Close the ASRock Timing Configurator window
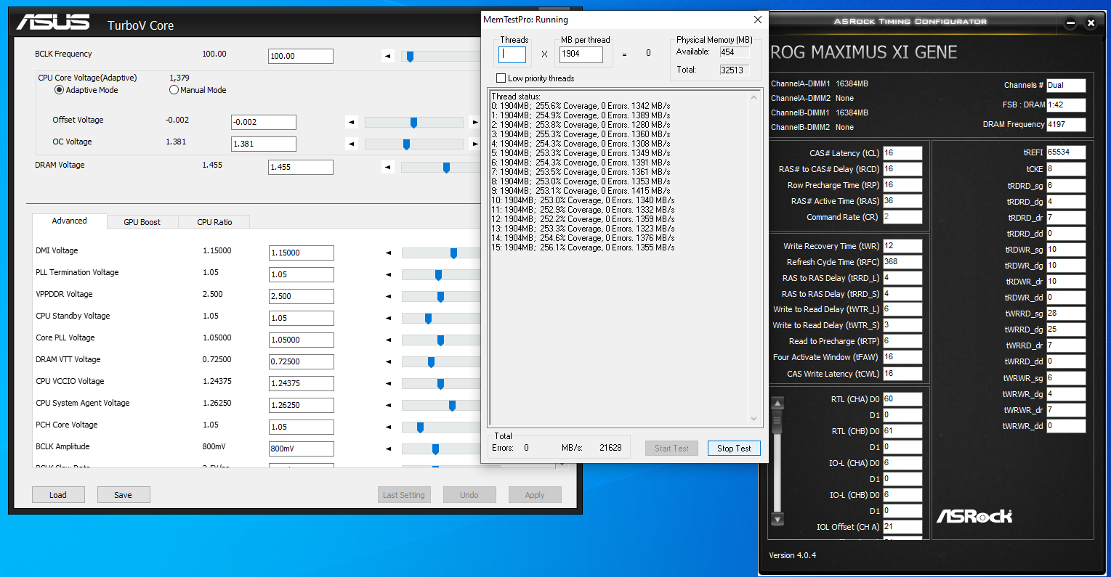The height and width of the screenshot is (577, 1111). (x=1091, y=23)
